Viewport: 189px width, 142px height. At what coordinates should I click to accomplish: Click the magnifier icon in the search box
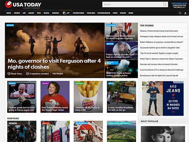tap(165, 4)
